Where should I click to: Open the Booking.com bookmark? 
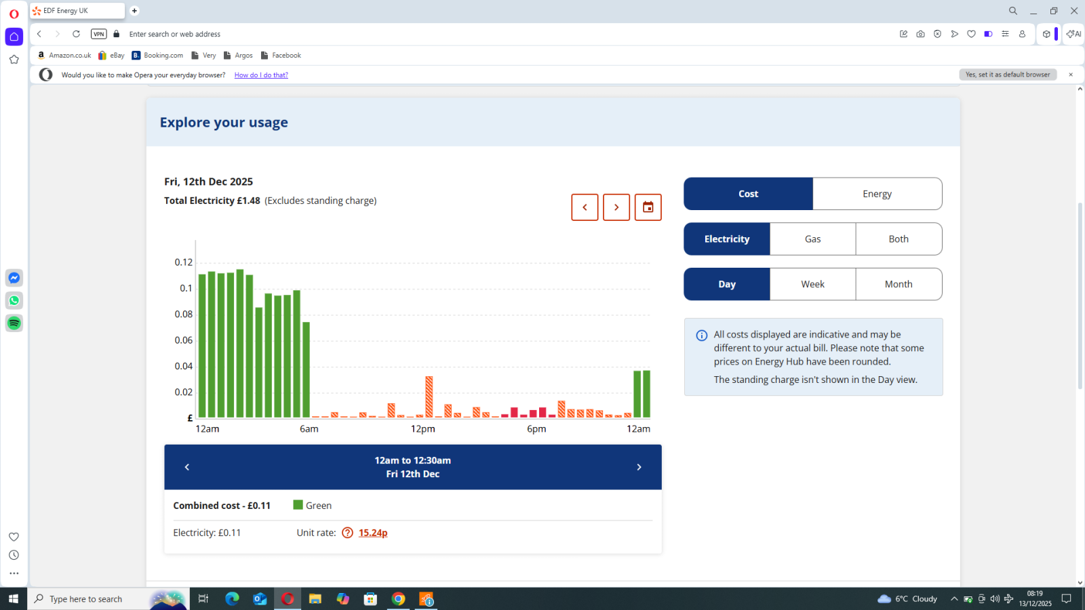click(157, 56)
